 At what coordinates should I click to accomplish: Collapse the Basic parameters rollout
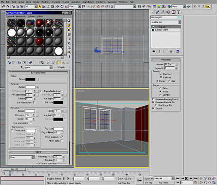(x=38, y=73)
